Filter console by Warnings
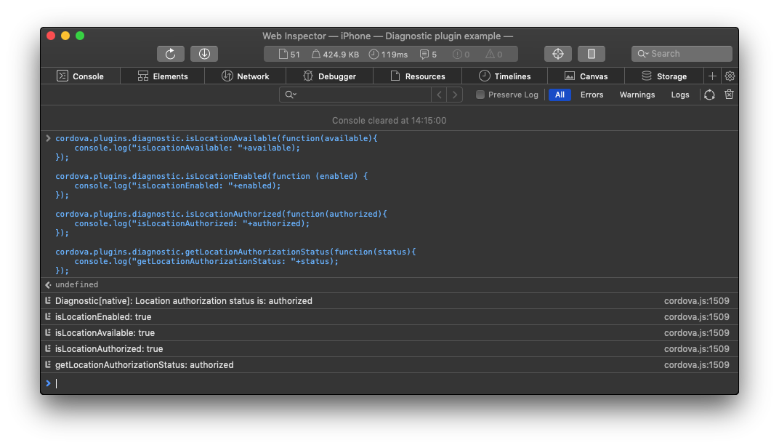Image resolution: width=779 pixels, height=448 pixels. pyautogui.click(x=637, y=95)
